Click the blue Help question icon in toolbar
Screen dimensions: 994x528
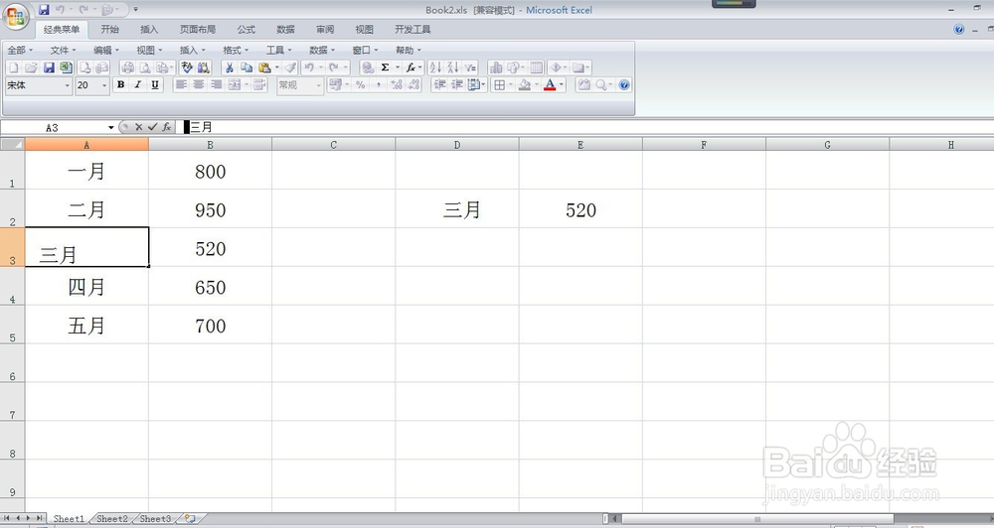[x=624, y=84]
